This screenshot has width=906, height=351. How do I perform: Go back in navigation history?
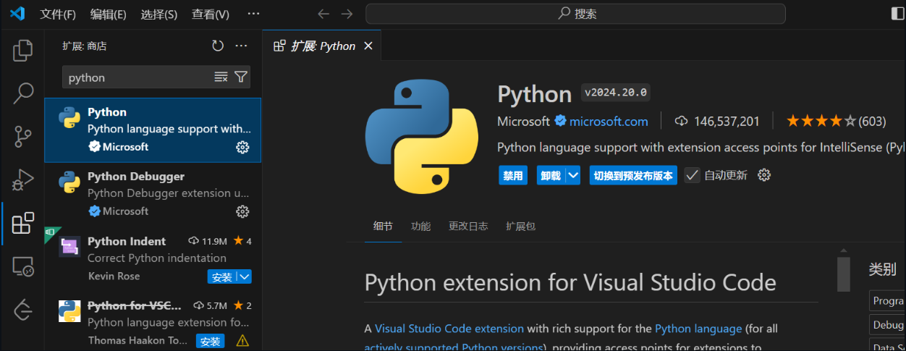(x=323, y=14)
